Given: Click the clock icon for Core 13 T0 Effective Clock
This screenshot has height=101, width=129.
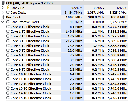Looking at the screenshot, I should pyautogui.click(x=8, y=88).
